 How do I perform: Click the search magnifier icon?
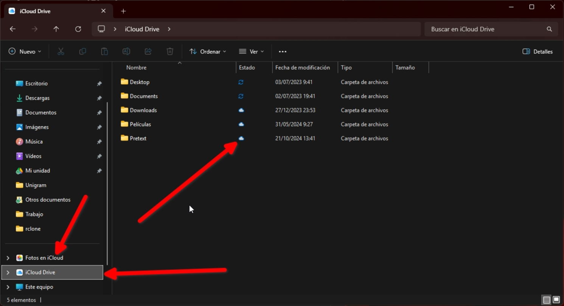click(549, 29)
